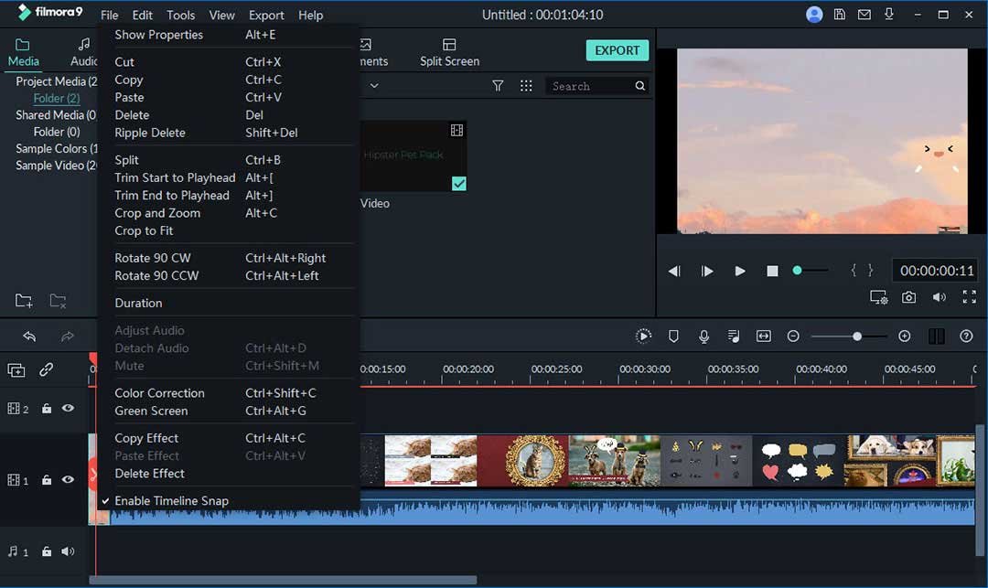
Task: Open the filter dropdown in media panel
Action: coord(498,86)
